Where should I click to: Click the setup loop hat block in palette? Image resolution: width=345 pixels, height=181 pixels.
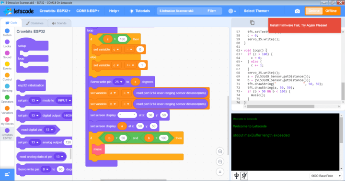(33, 55)
